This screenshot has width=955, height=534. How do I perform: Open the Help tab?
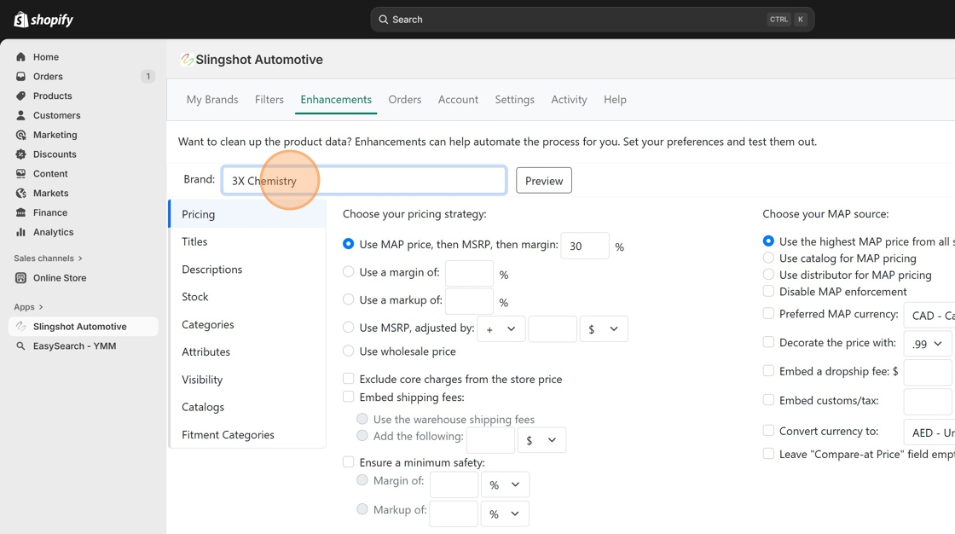tap(615, 99)
